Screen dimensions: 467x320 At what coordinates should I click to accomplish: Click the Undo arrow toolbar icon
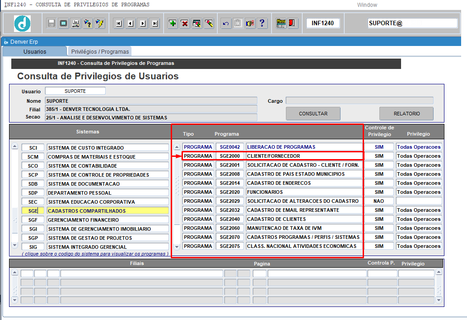(x=226, y=23)
